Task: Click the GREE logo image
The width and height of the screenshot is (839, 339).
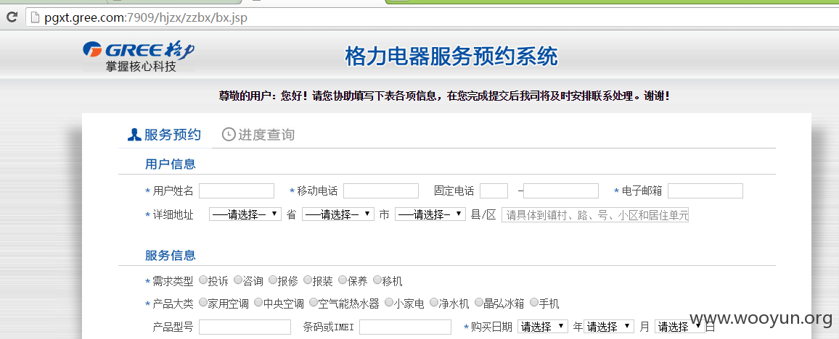Action: click(x=139, y=56)
